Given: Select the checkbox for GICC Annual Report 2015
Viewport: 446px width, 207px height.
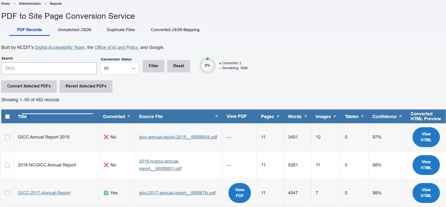Looking at the screenshot, I should tap(7, 137).
